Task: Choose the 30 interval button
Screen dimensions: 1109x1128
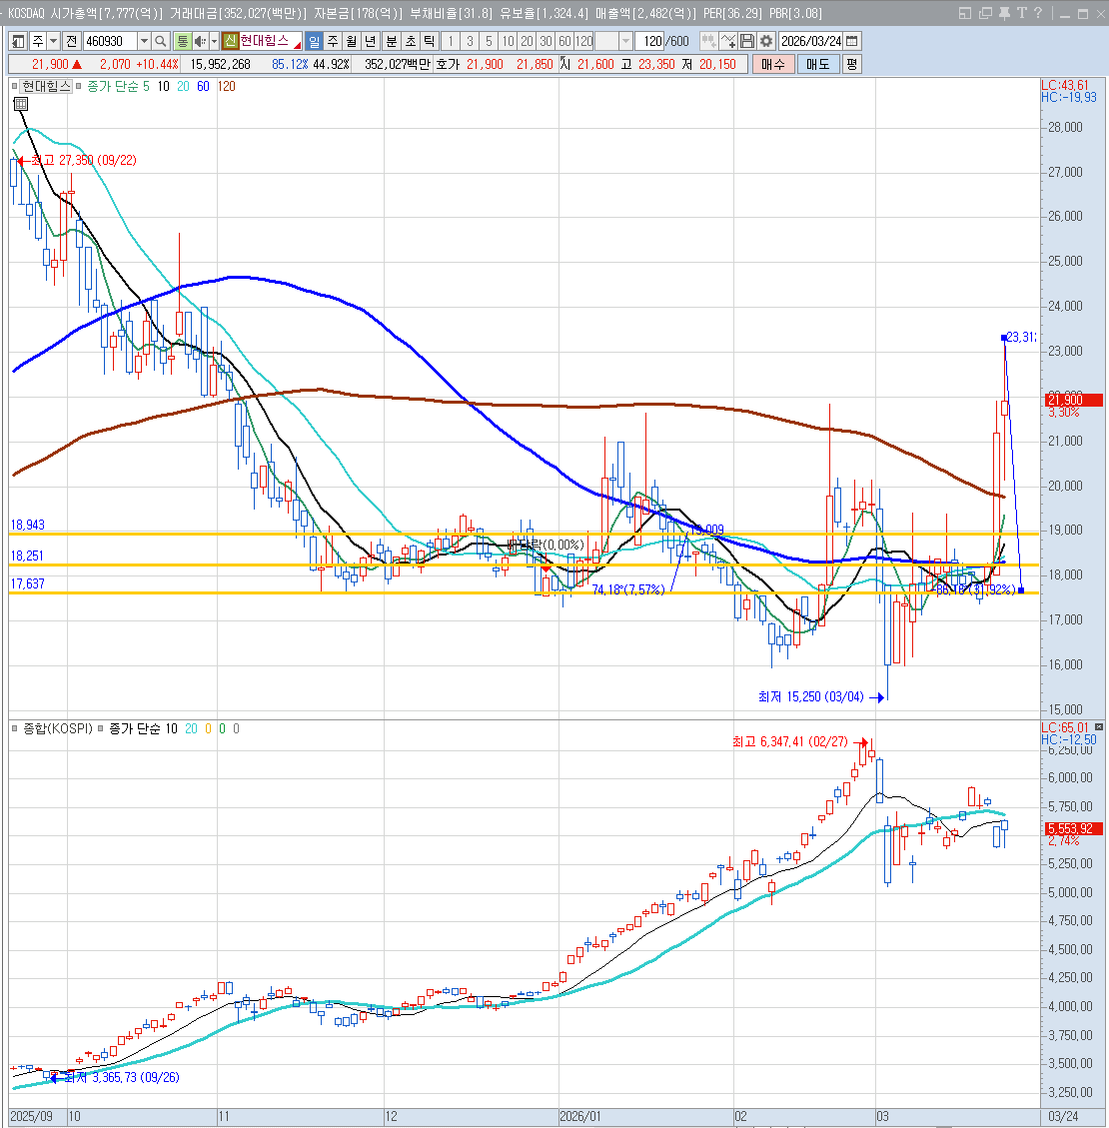Action: coord(546,41)
